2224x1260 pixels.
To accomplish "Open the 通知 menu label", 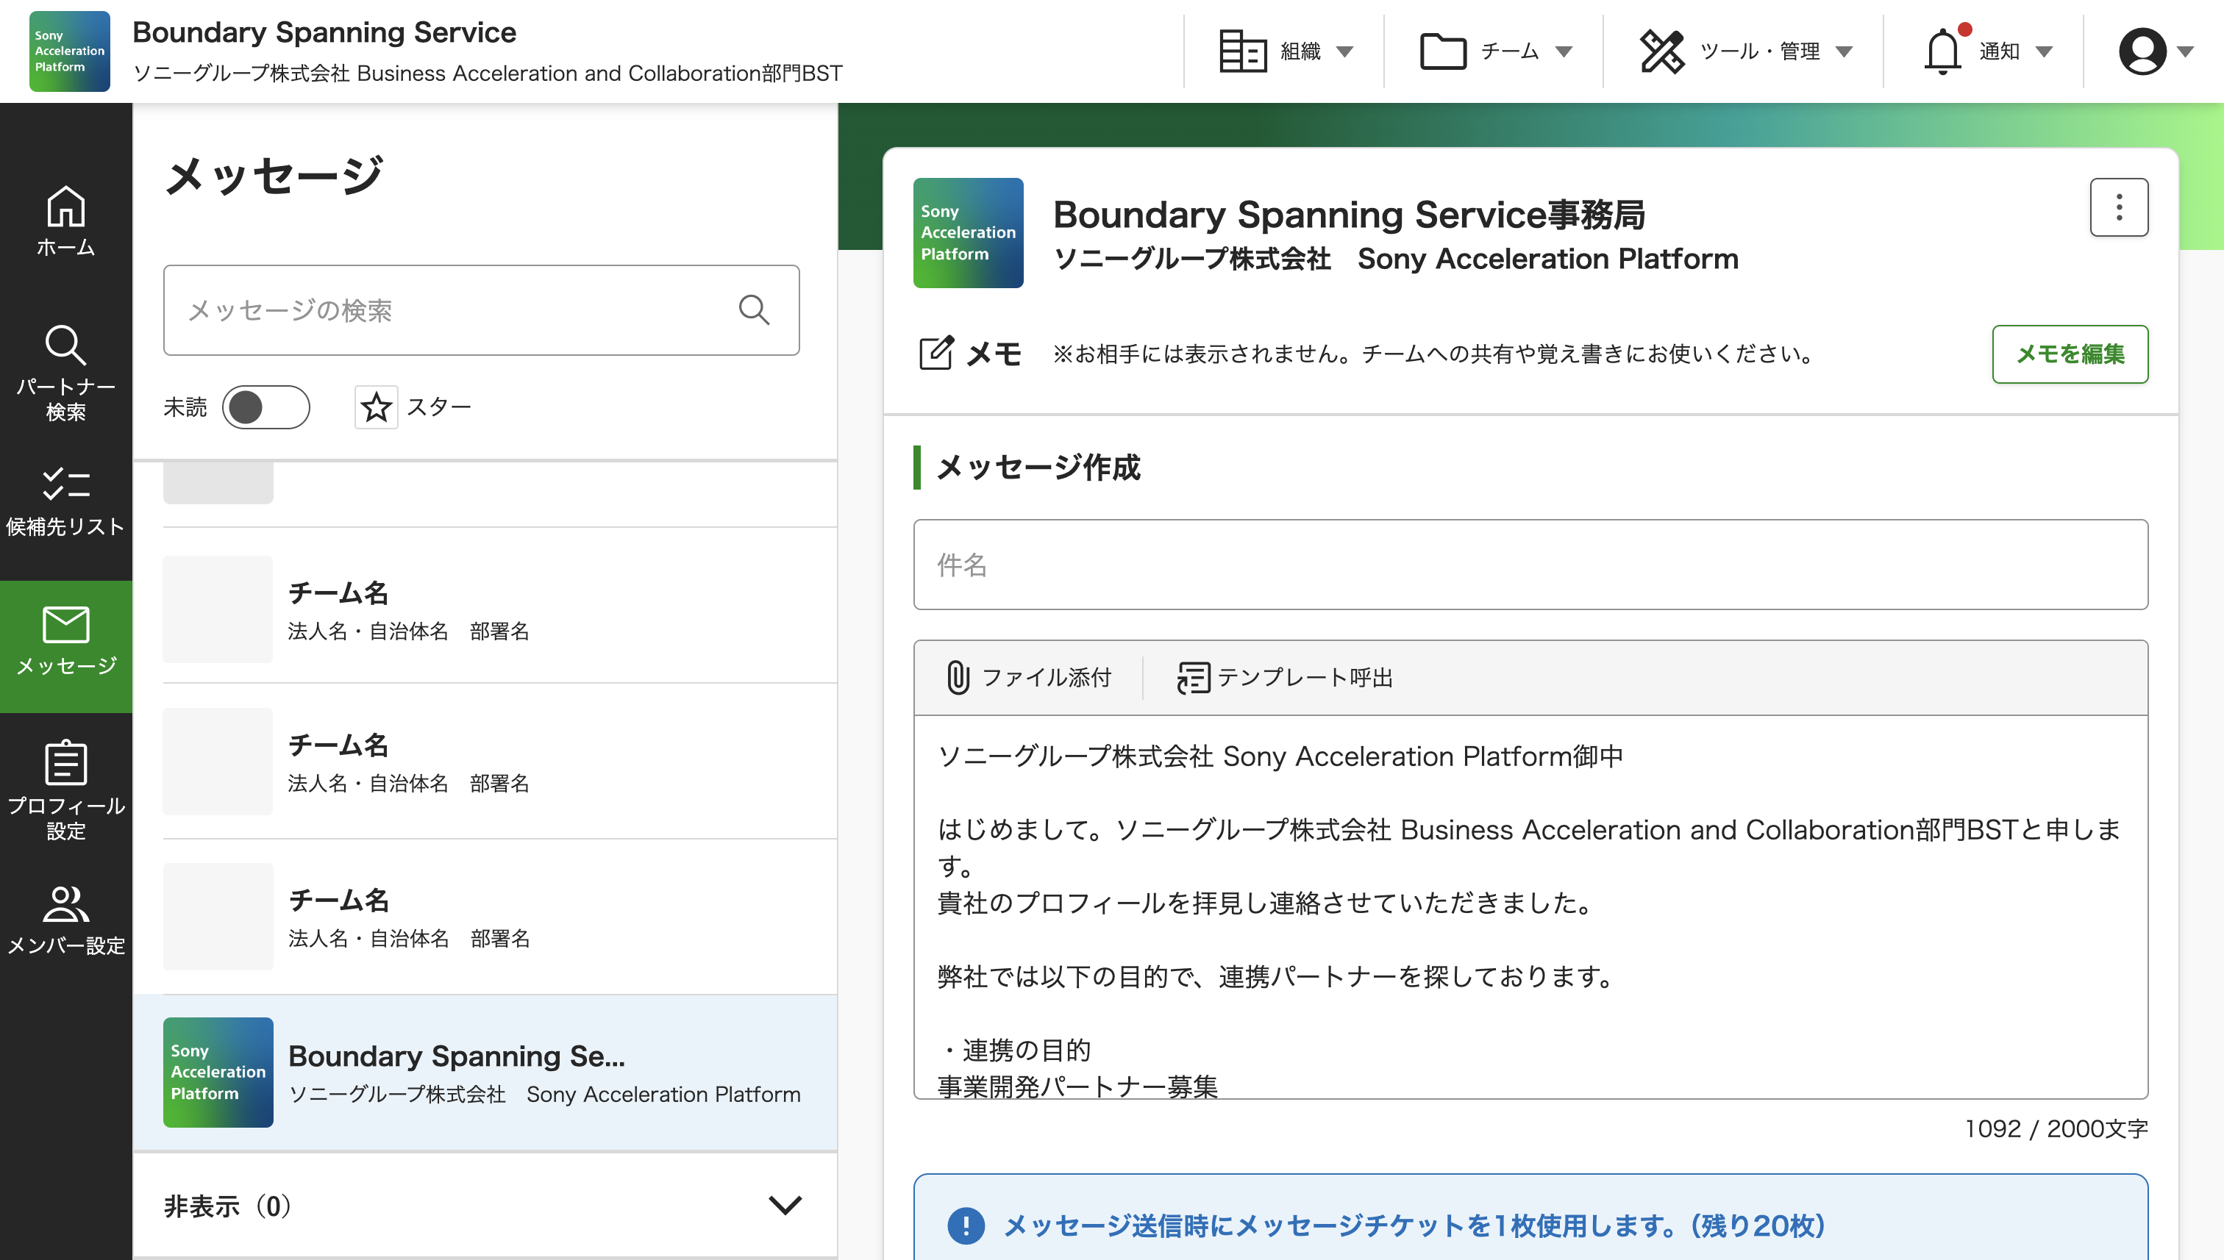I will tap(1999, 51).
